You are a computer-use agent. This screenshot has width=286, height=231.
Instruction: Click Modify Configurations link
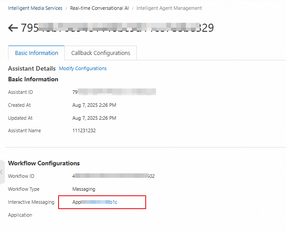(83, 68)
